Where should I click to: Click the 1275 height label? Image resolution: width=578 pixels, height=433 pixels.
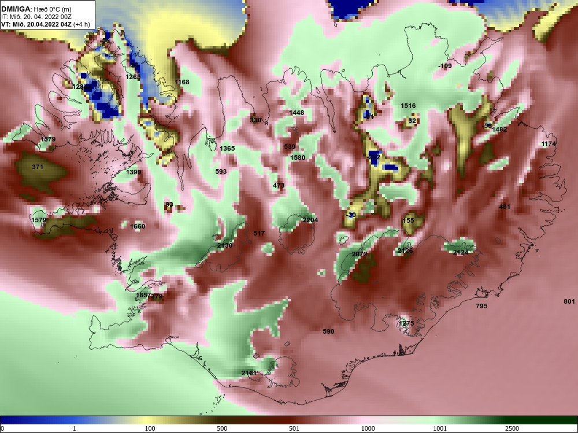point(406,323)
